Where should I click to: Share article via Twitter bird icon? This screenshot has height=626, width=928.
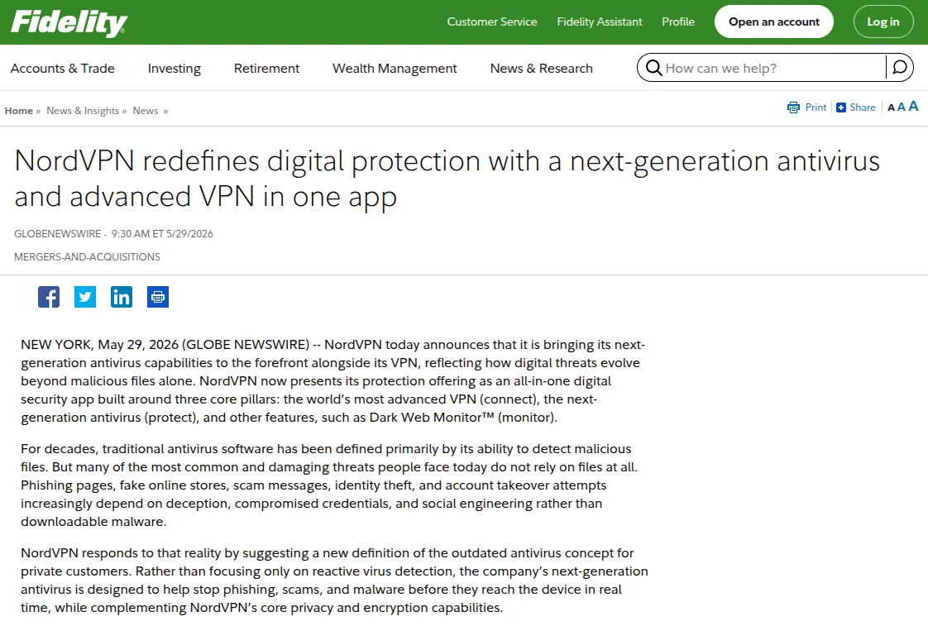click(x=85, y=297)
